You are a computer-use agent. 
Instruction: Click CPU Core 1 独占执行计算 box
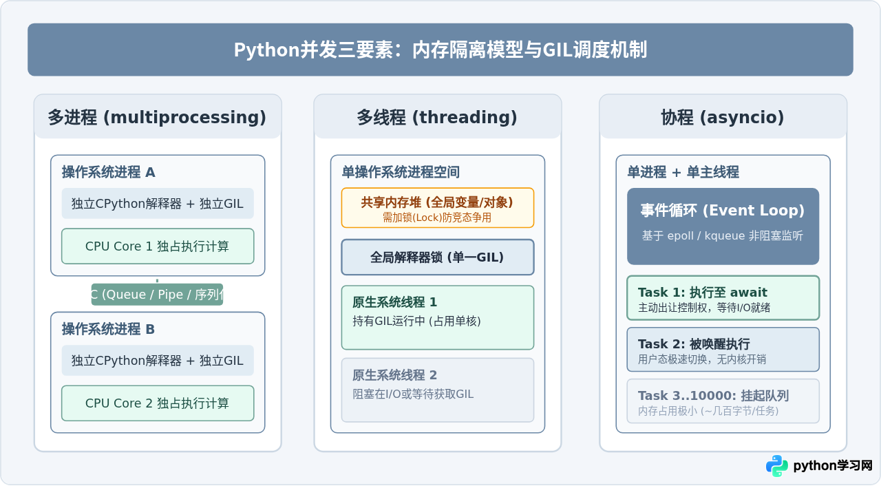158,246
